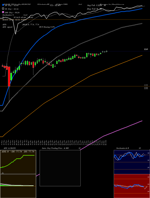
Task: Click the magenta 200 Day legend swatch
Action: point(3,12)
